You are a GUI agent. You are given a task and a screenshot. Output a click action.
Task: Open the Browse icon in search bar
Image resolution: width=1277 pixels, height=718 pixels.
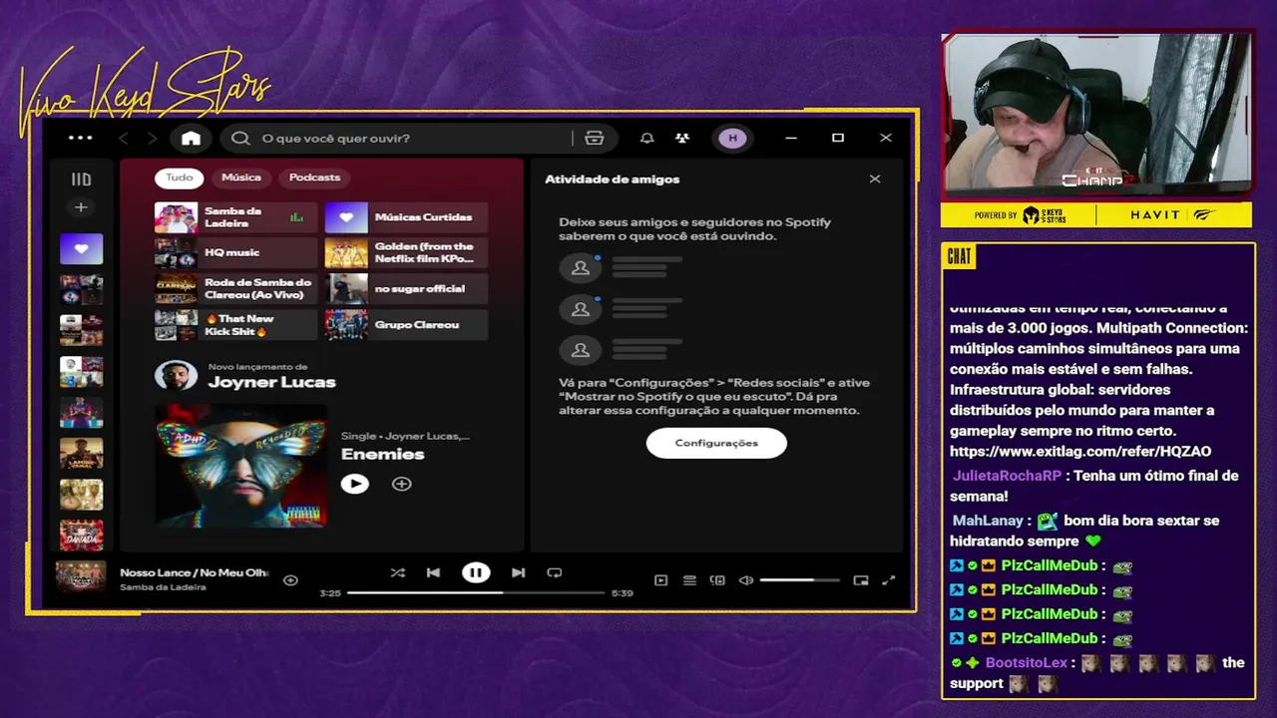click(595, 139)
